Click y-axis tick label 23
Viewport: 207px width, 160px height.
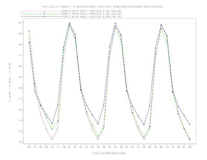(20, 34)
